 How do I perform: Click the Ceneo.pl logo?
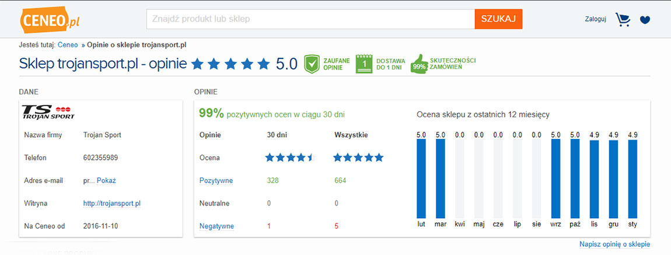pyautogui.click(x=50, y=20)
